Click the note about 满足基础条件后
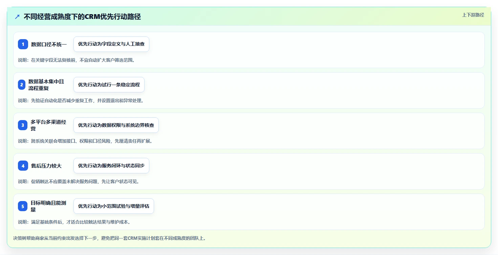The image size is (498, 255). click(74, 222)
